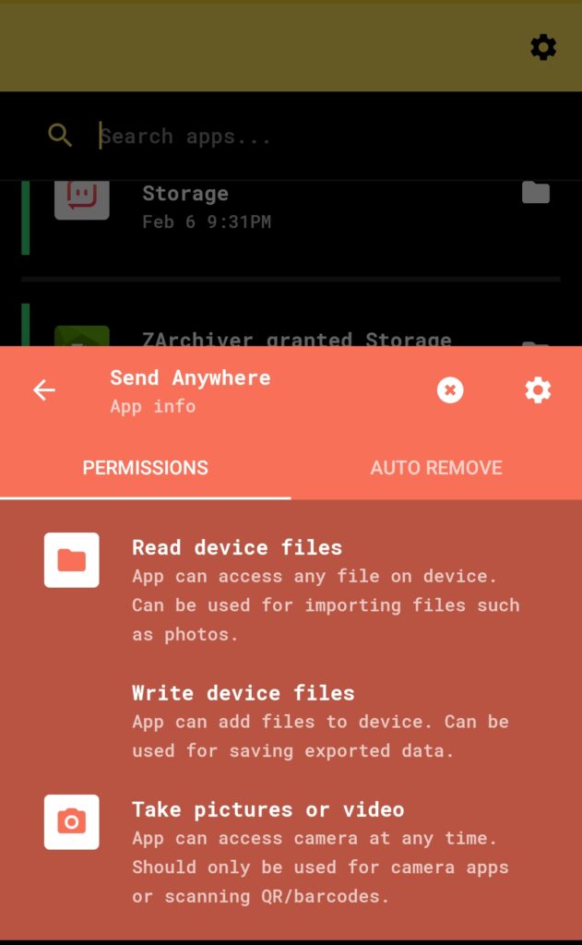Switch to the AUTO REMOVE tab
The image size is (582, 945).
pyautogui.click(x=436, y=468)
